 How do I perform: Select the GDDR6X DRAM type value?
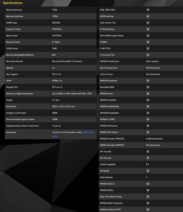56,23
